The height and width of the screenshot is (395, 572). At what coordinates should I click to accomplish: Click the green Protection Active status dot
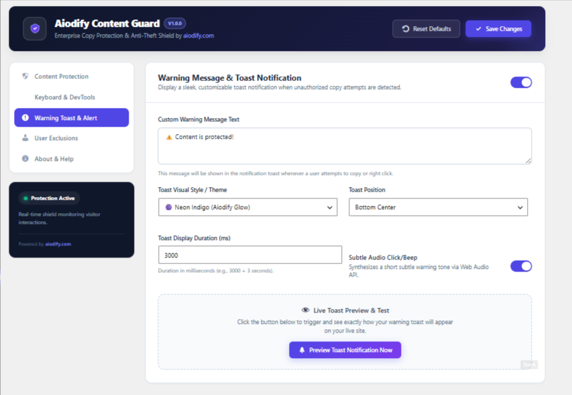tap(25, 199)
